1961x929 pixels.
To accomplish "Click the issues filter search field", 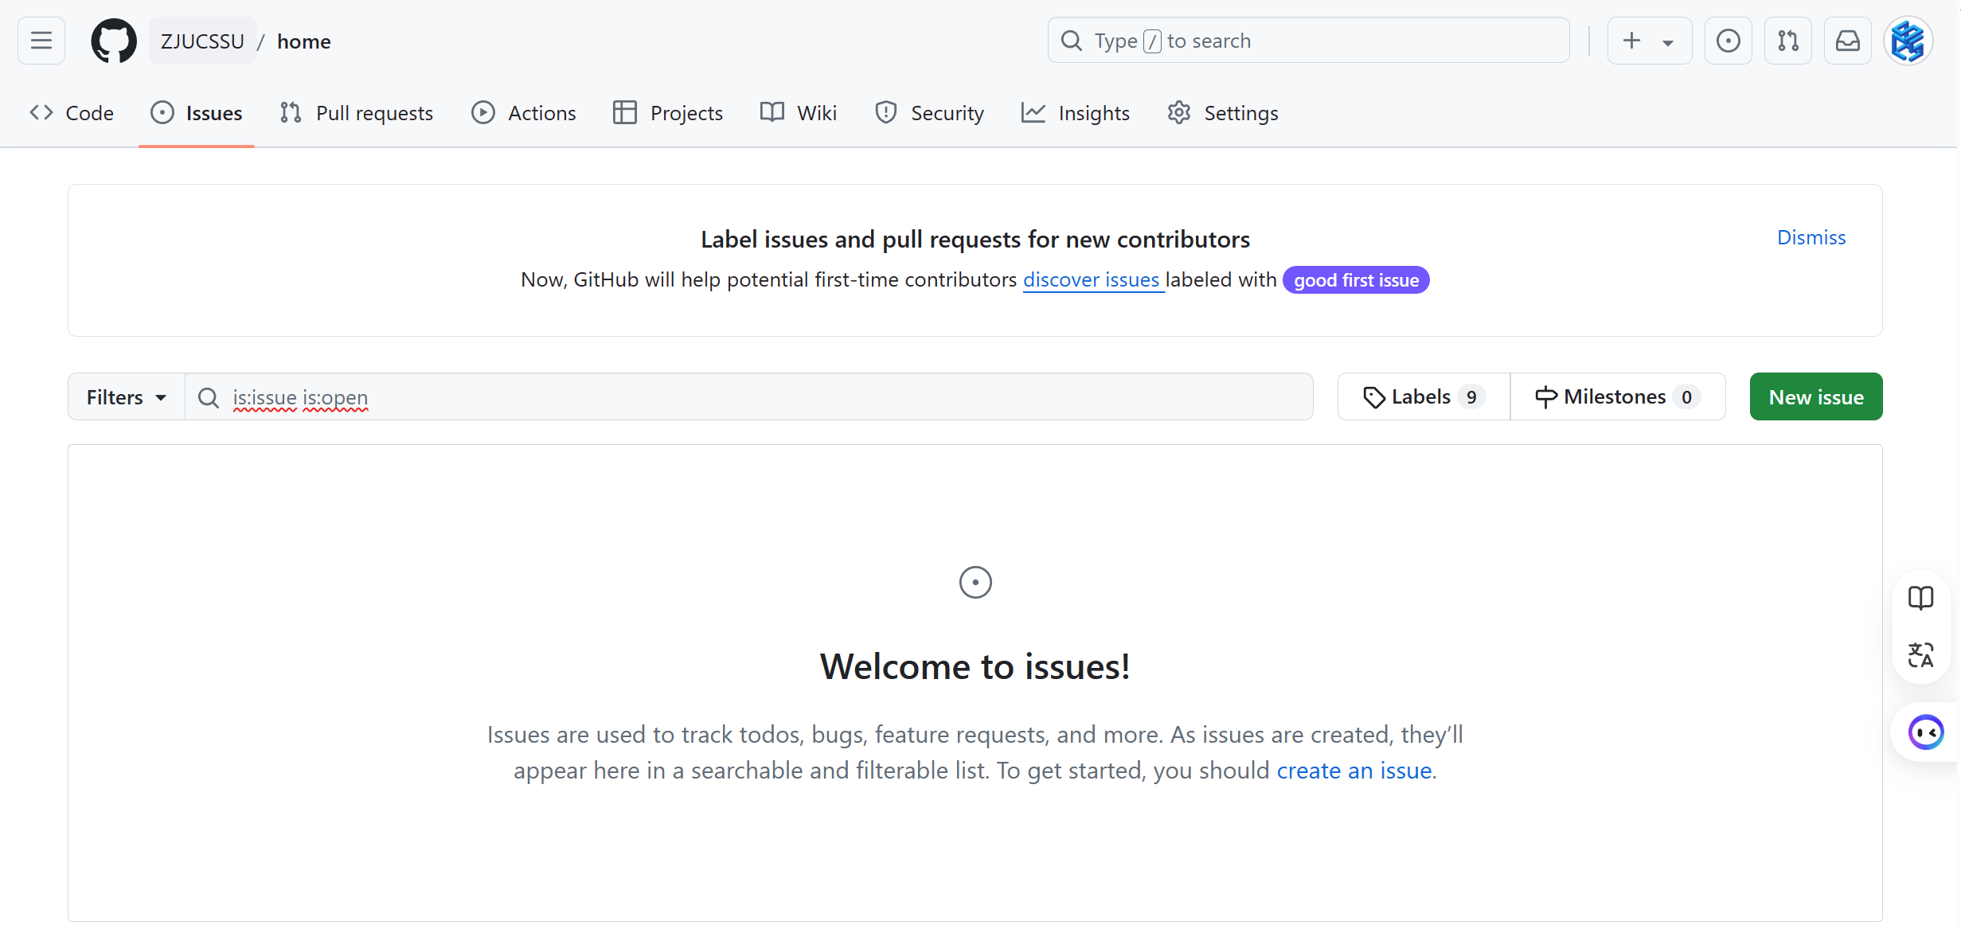I will pos(748,396).
